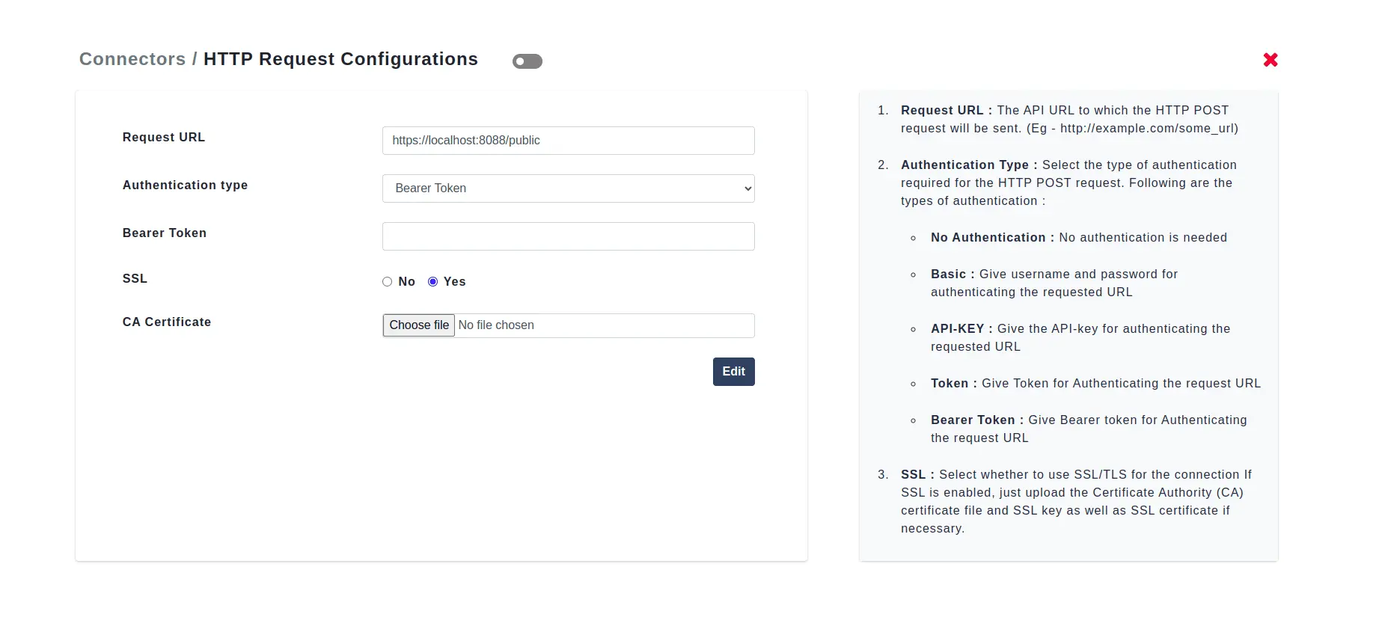Click the 'Bearer Token' form label
This screenshot has width=1373, height=635.
(x=165, y=233)
